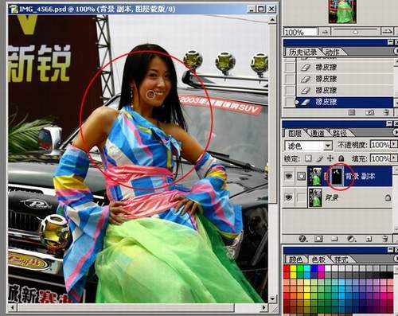Hide the 背景 副本 layer via eye icon

(x=289, y=176)
